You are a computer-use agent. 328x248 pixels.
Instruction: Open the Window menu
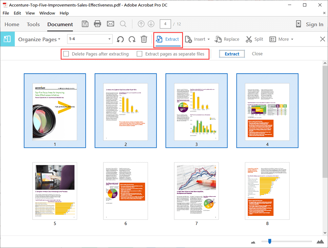point(47,13)
